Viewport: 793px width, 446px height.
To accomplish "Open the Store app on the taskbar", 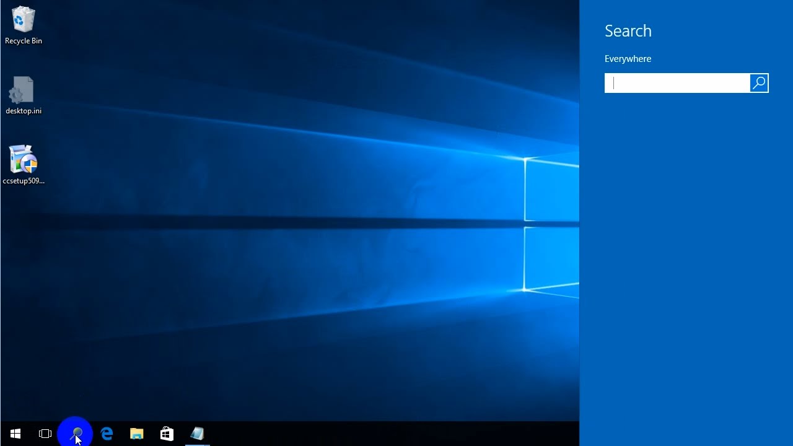I will [167, 434].
